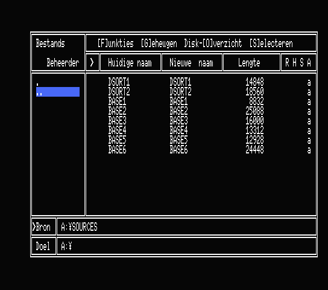This screenshot has width=328, height=290.
Task: Click DSORT2 in Nieuwe naam column
Action: [x=180, y=92]
